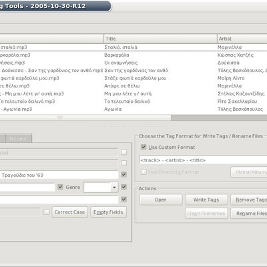
Task: Click artist cell Δούκισσα
Action: coord(228,63)
